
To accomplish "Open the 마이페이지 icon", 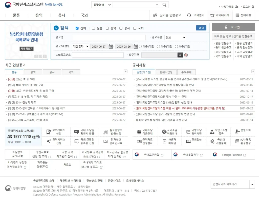I will pos(212,15).
